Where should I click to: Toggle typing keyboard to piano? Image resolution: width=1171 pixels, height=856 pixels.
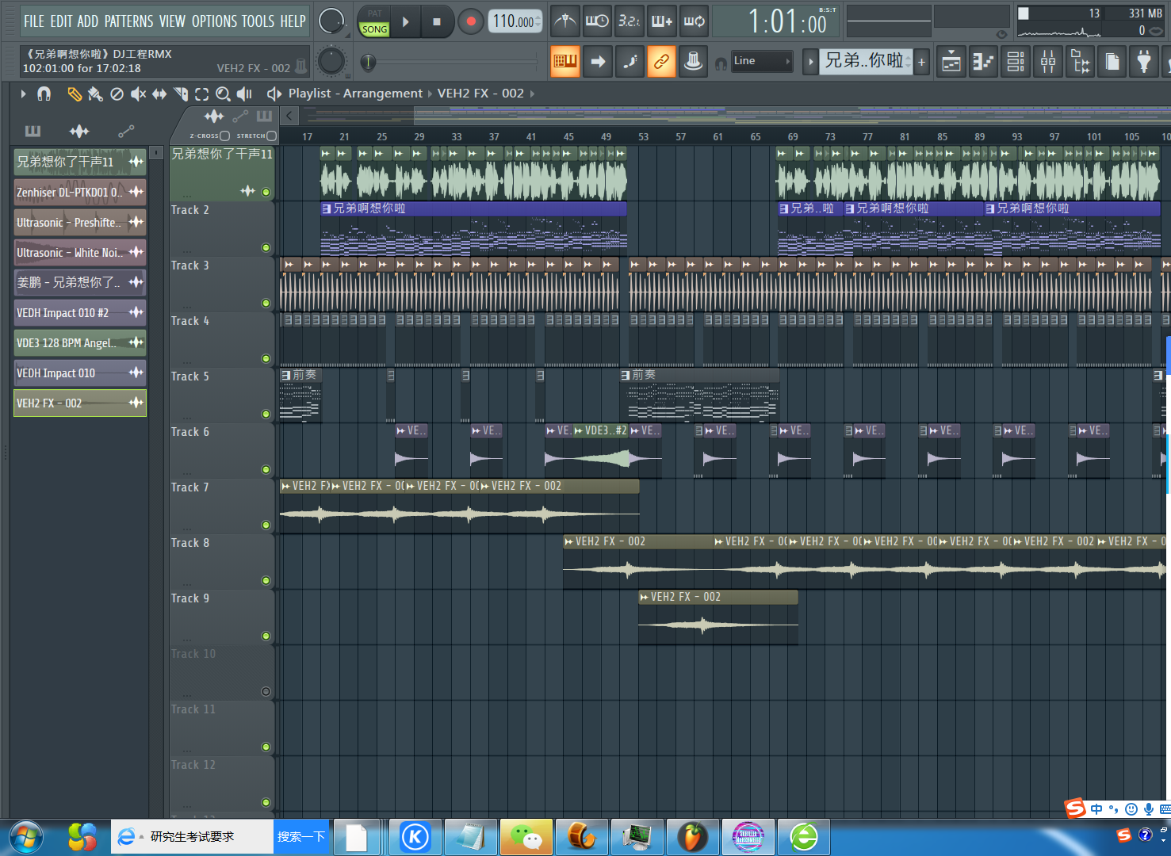tap(564, 61)
